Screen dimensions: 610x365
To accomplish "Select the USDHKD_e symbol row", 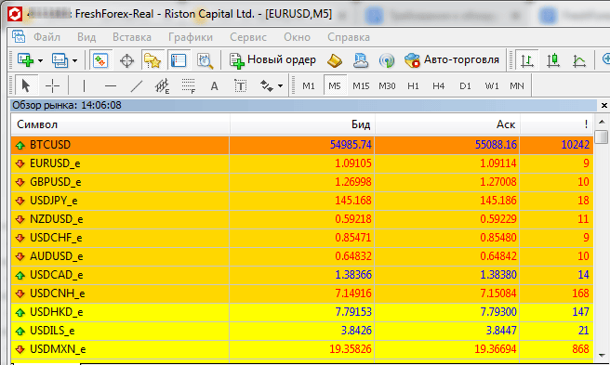I will (302, 312).
